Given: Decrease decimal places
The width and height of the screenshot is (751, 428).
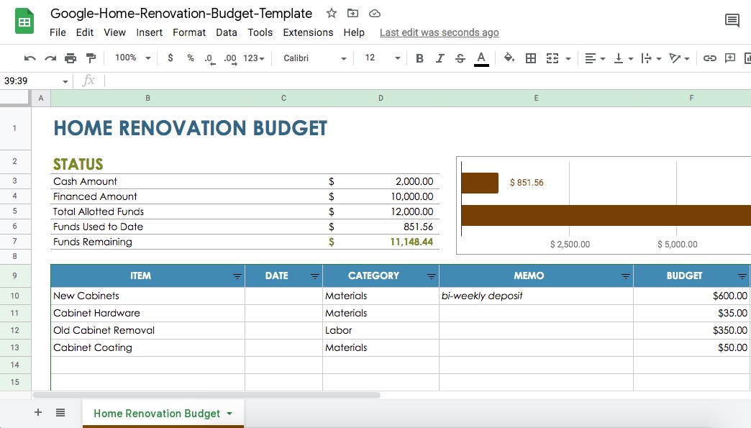Looking at the screenshot, I should pos(210,58).
